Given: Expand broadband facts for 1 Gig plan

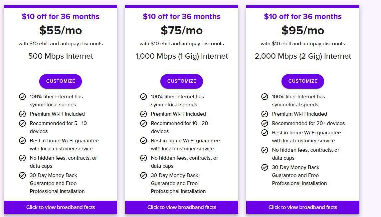Looking at the screenshot, I should [181, 207].
